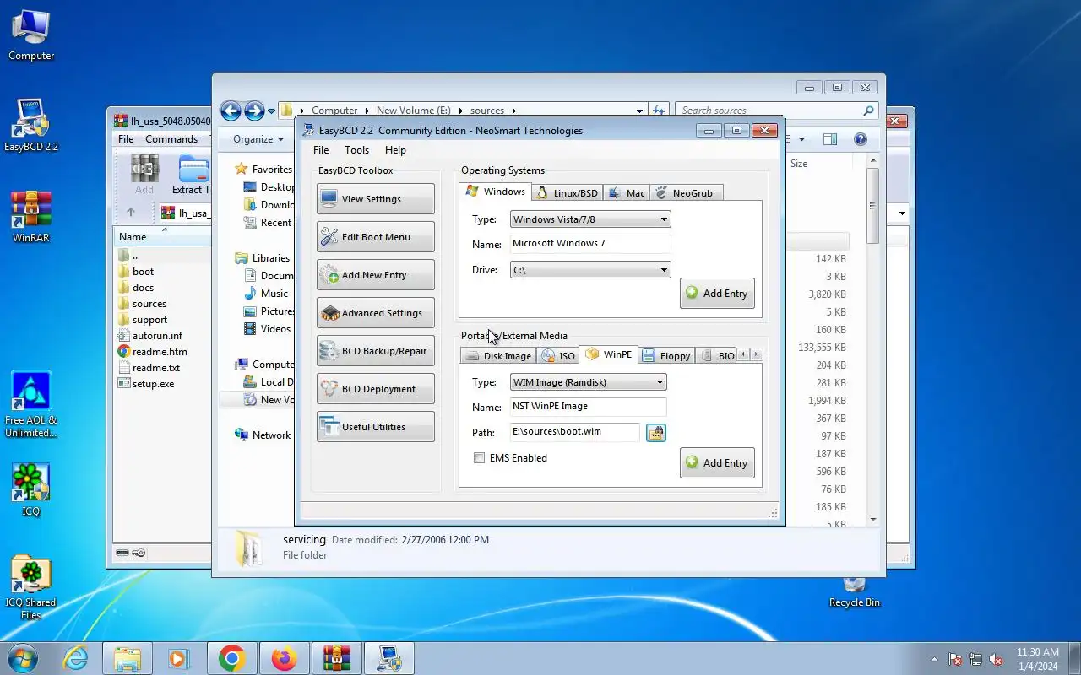Viewport: 1081px width, 675px height.
Task: Expand the WIM Image (Ramdisk) Type dropdown
Action: coord(589,382)
